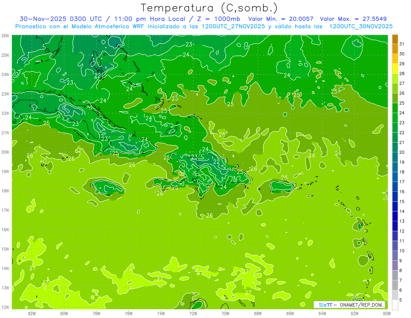
Task: Click the longitude axis label "72W"
Action: point(193,313)
